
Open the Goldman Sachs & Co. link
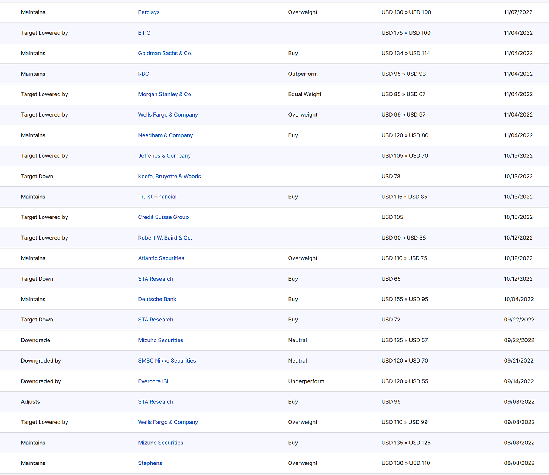[x=165, y=53]
